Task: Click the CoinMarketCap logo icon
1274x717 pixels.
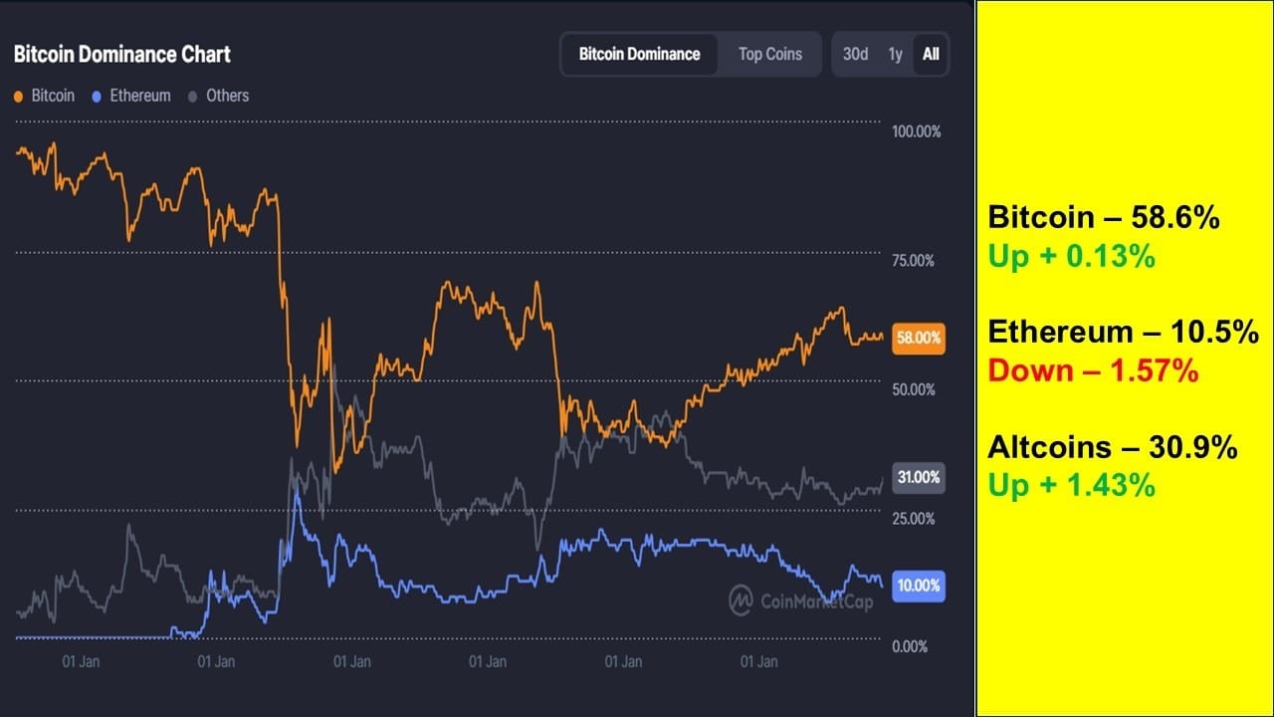Action: (741, 599)
